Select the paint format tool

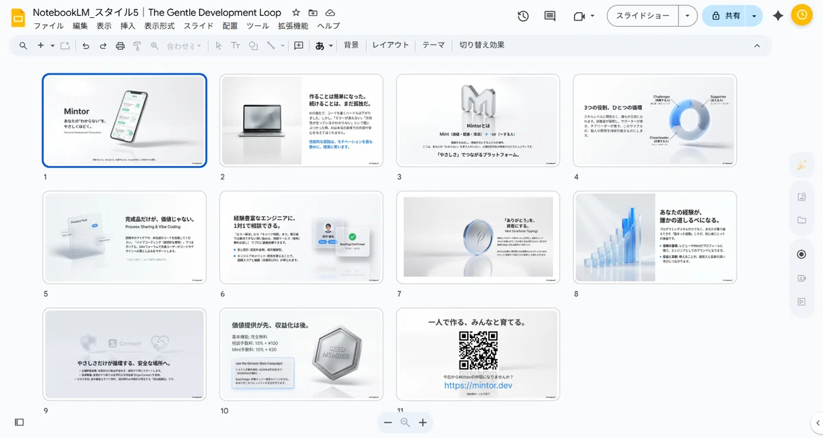(x=137, y=46)
